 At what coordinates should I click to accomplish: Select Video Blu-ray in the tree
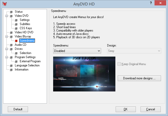23,36
